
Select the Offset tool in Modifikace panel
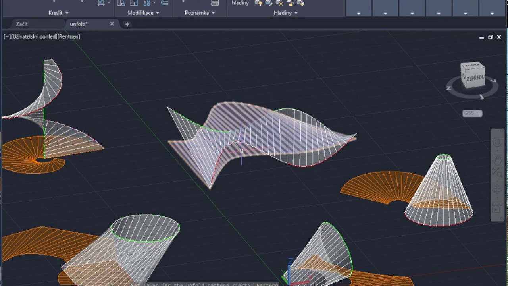(164, 3)
